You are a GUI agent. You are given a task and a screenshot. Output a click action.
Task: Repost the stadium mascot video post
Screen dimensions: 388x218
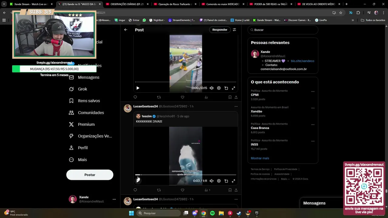pyautogui.click(x=159, y=97)
